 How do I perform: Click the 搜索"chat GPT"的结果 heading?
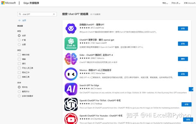75,14
